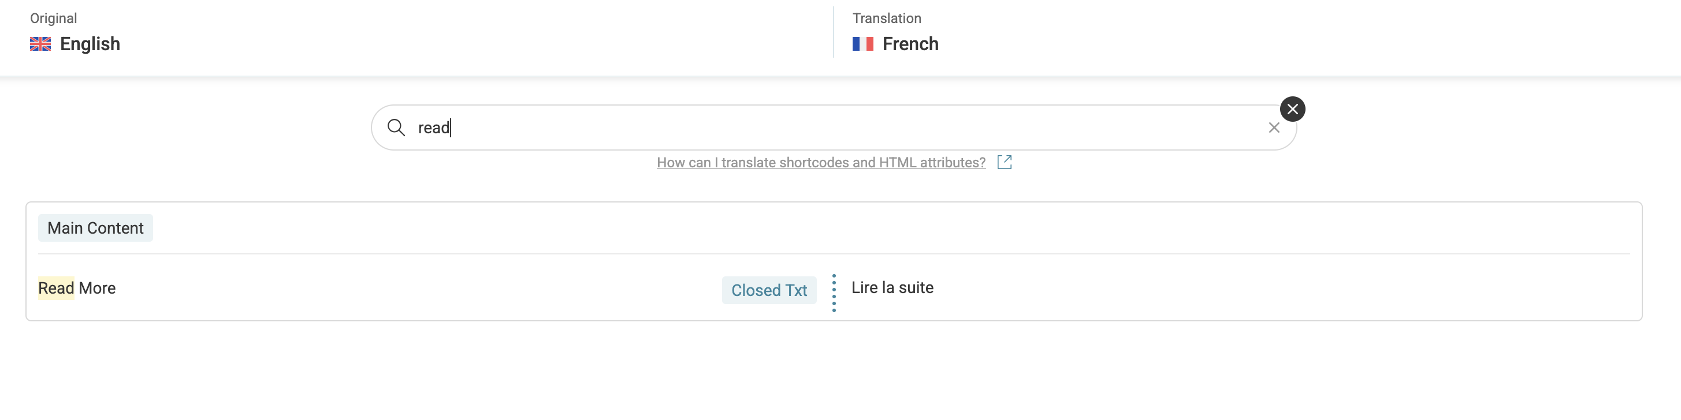Click the English language name
The width and height of the screenshot is (1681, 420).
[90, 44]
